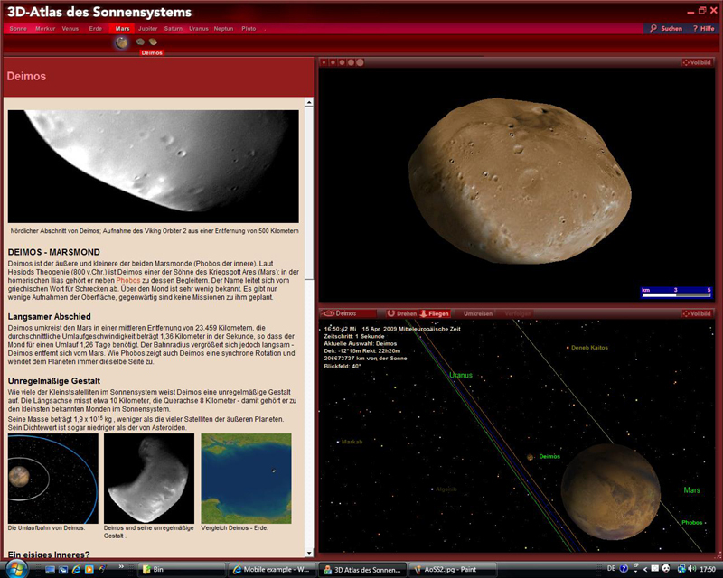Switch to the AoSS2.jpg - Paint taskbar window
The height and width of the screenshot is (578, 723).
[x=453, y=570]
